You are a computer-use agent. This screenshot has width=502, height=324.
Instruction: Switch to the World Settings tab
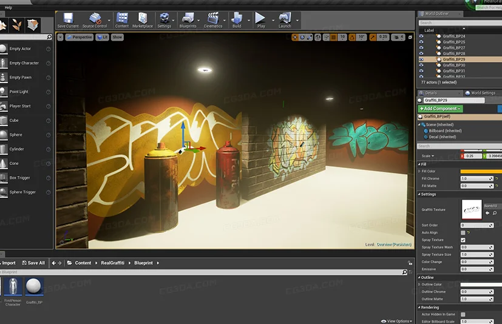(x=483, y=93)
